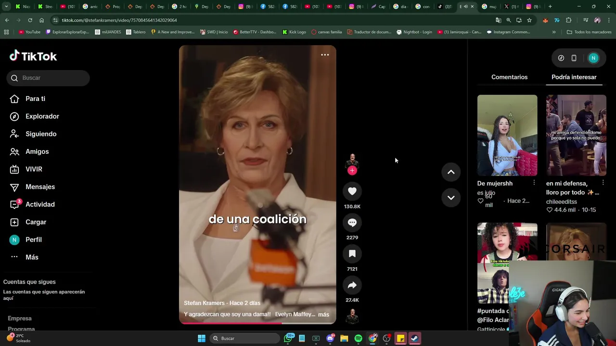Go to next video with down chevron
The image size is (616, 346).
tap(451, 198)
